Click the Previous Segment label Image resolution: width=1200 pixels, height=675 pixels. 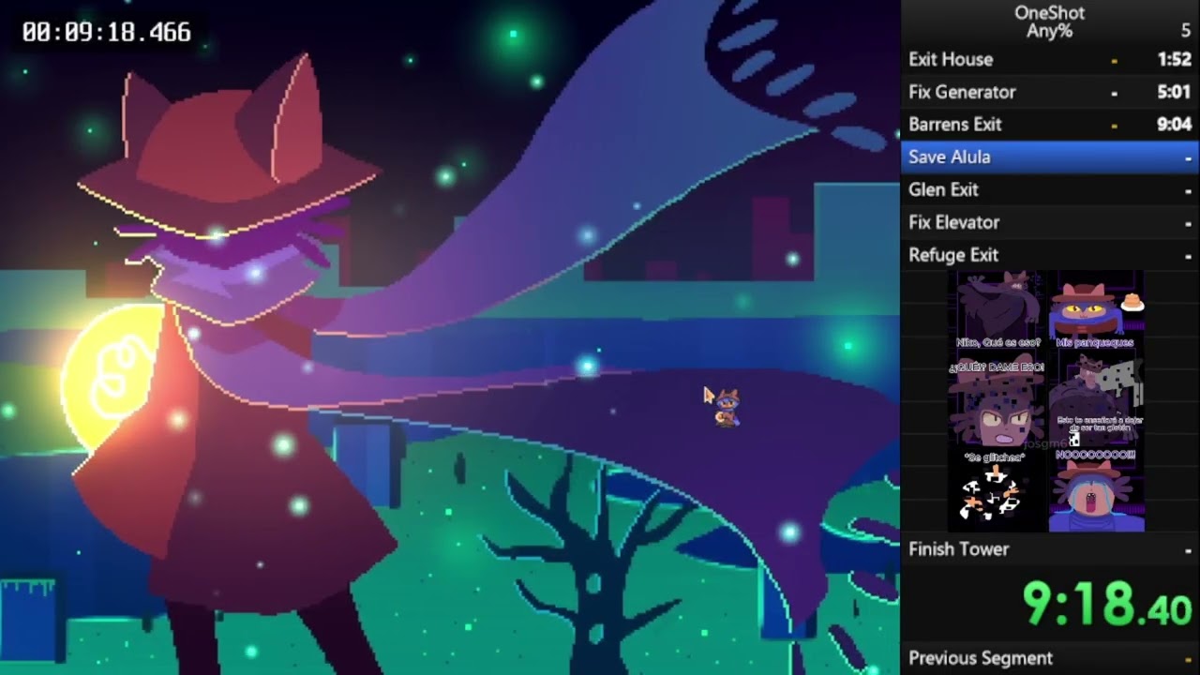point(981,658)
